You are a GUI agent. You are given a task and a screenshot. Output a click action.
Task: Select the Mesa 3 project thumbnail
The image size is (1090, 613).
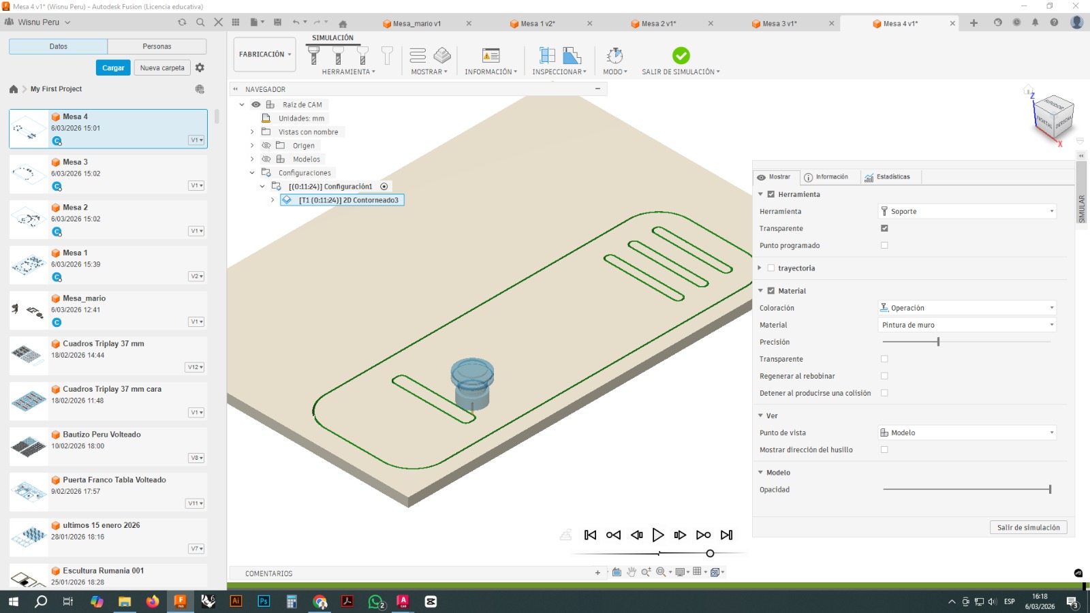28,173
